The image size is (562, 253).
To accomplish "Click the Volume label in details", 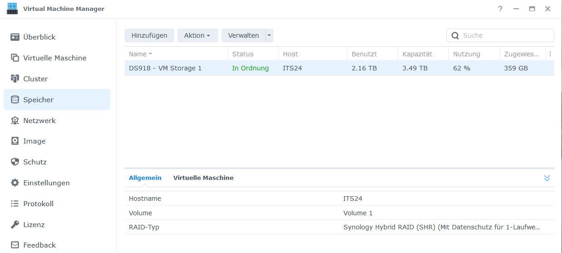I will (140, 213).
